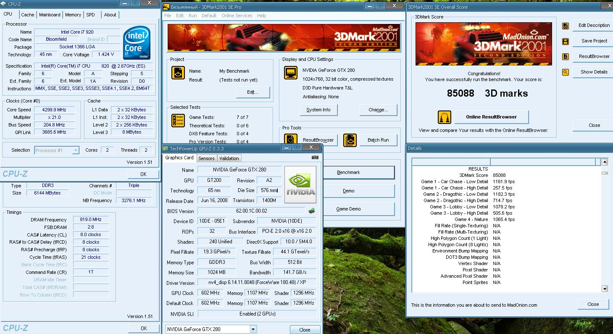Click the Show Details button
The width and height of the screenshot is (613, 334).
pyautogui.click(x=594, y=72)
